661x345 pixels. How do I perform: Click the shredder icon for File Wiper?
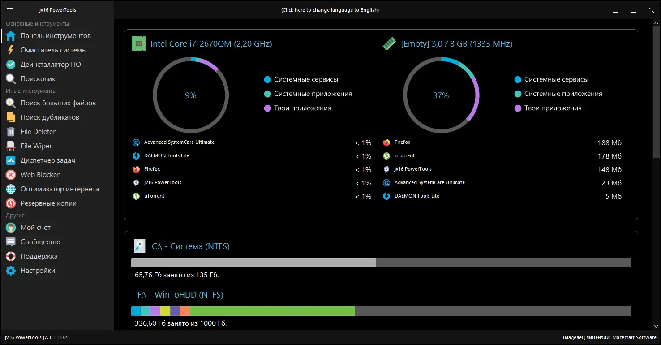[11, 146]
